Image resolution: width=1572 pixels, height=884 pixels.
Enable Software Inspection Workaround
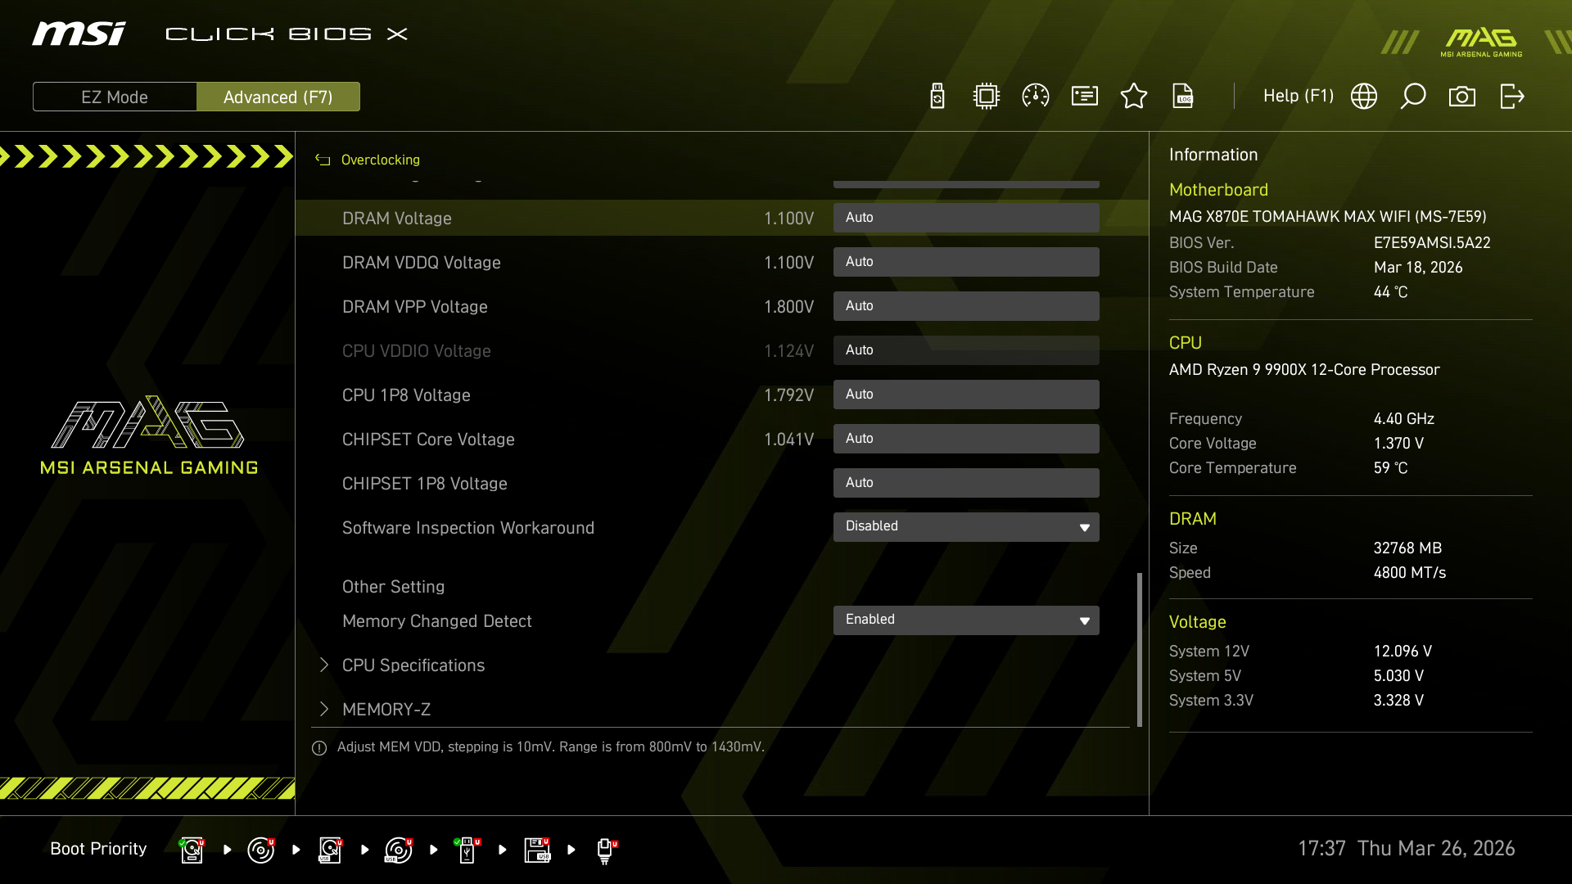point(966,526)
